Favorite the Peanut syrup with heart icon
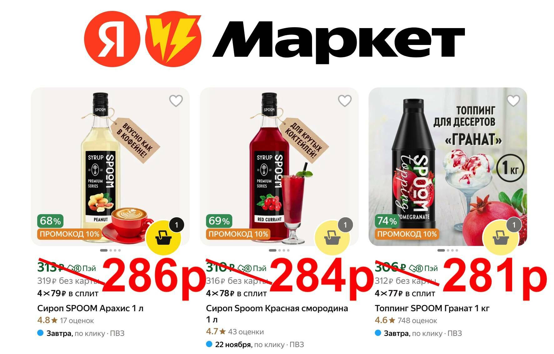 [176, 101]
